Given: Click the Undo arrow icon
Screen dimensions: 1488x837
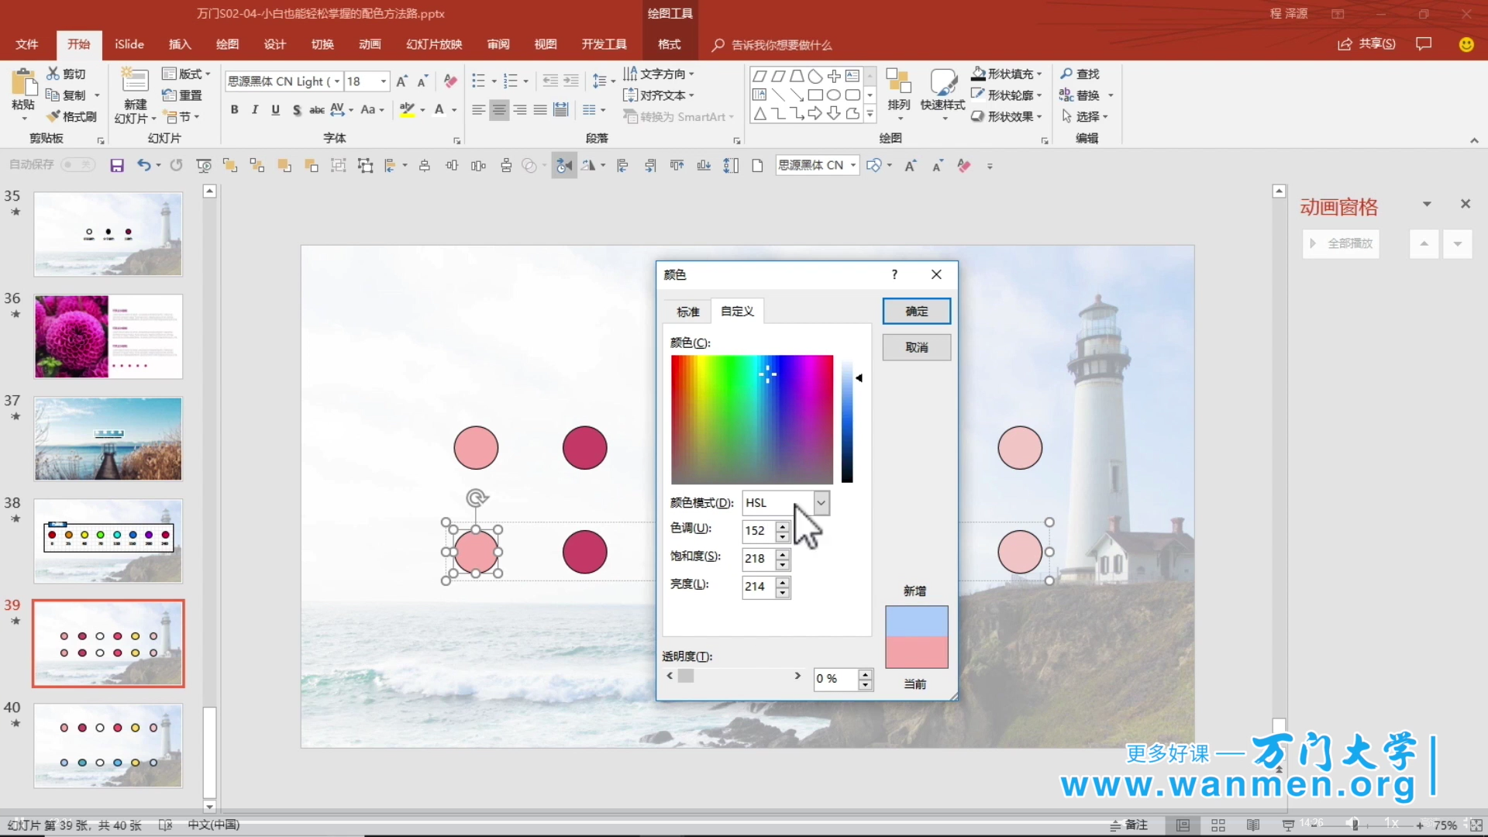Looking at the screenshot, I should [x=143, y=165].
